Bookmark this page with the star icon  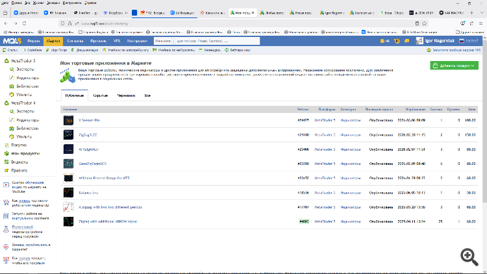[x=424, y=23]
